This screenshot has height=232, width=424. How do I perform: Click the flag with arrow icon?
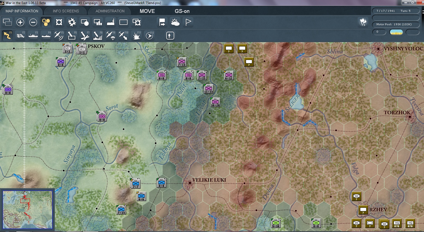[162, 22]
